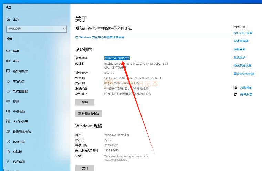Click the 相关设置 heading

point(239,27)
